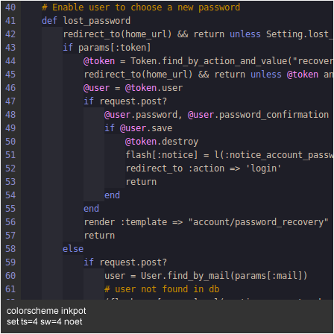
Task: Click '@token.destroy' on line 50
Action: point(162,142)
